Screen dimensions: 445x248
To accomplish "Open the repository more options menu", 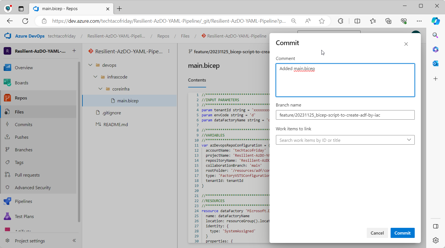I will point(169,51).
